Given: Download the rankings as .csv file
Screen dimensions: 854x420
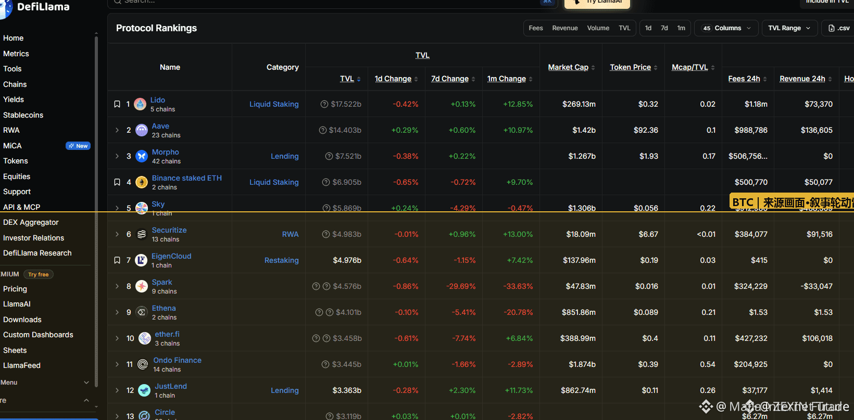Looking at the screenshot, I should [838, 28].
